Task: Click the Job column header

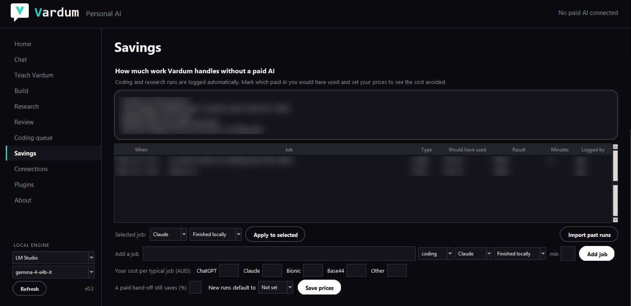Action: 289,150
